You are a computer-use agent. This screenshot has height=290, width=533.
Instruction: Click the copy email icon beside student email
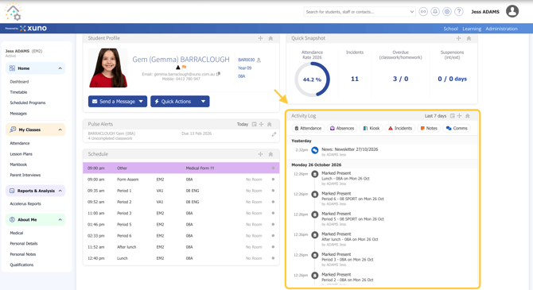point(218,74)
